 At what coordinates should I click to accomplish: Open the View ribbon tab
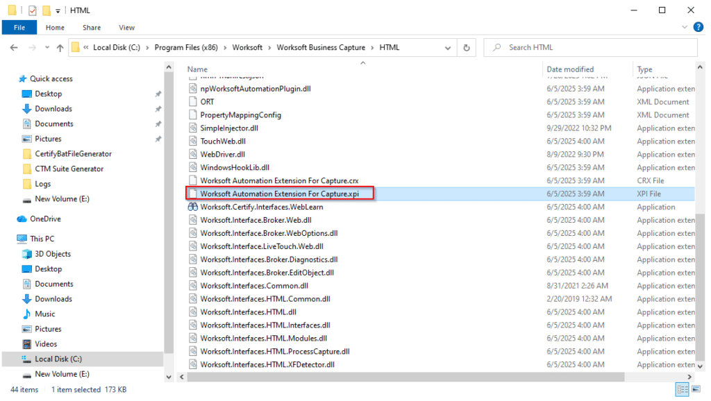(126, 28)
